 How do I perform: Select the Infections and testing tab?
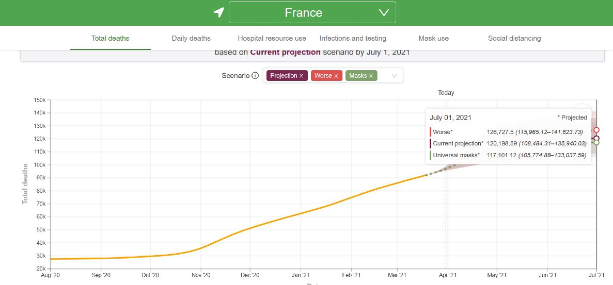(353, 38)
